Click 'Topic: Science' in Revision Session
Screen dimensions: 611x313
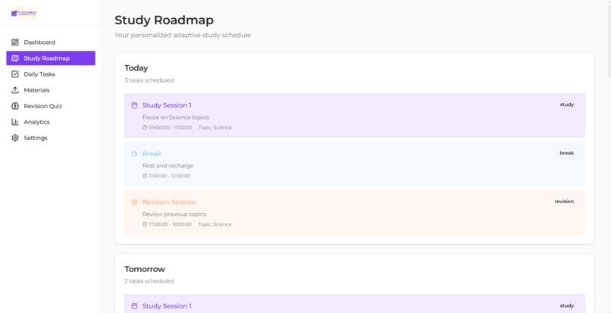(215, 224)
